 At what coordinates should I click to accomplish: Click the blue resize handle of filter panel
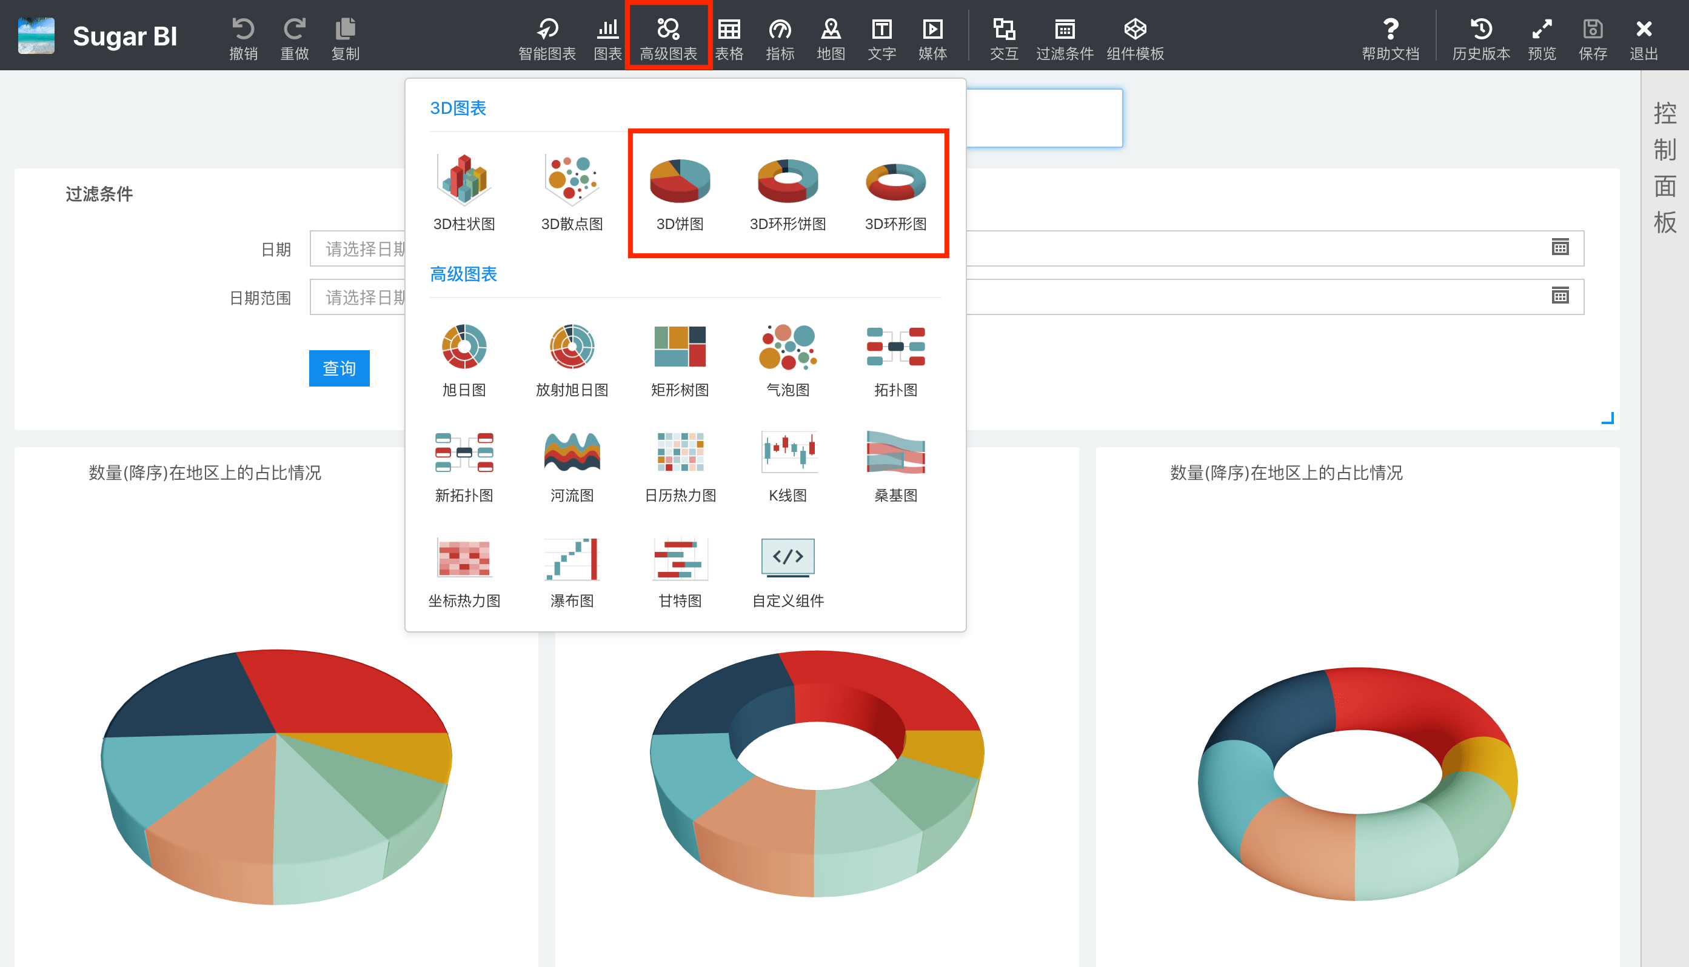point(1607,417)
